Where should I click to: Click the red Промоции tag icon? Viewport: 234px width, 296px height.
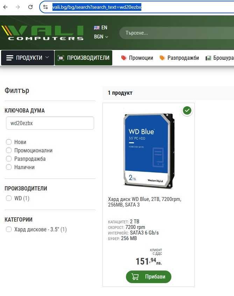point(123,58)
